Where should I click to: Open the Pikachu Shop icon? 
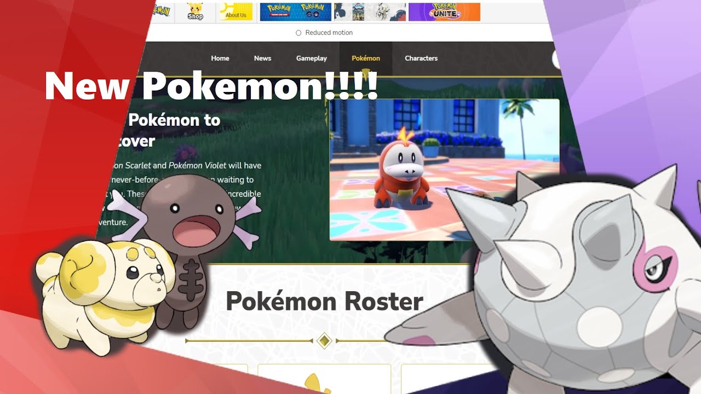click(x=195, y=11)
